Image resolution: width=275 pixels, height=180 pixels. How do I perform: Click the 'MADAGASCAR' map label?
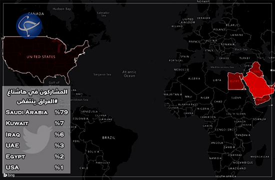click(x=259, y=156)
